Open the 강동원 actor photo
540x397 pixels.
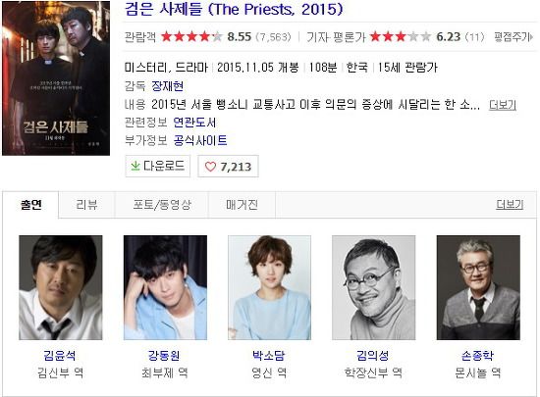[165, 287]
